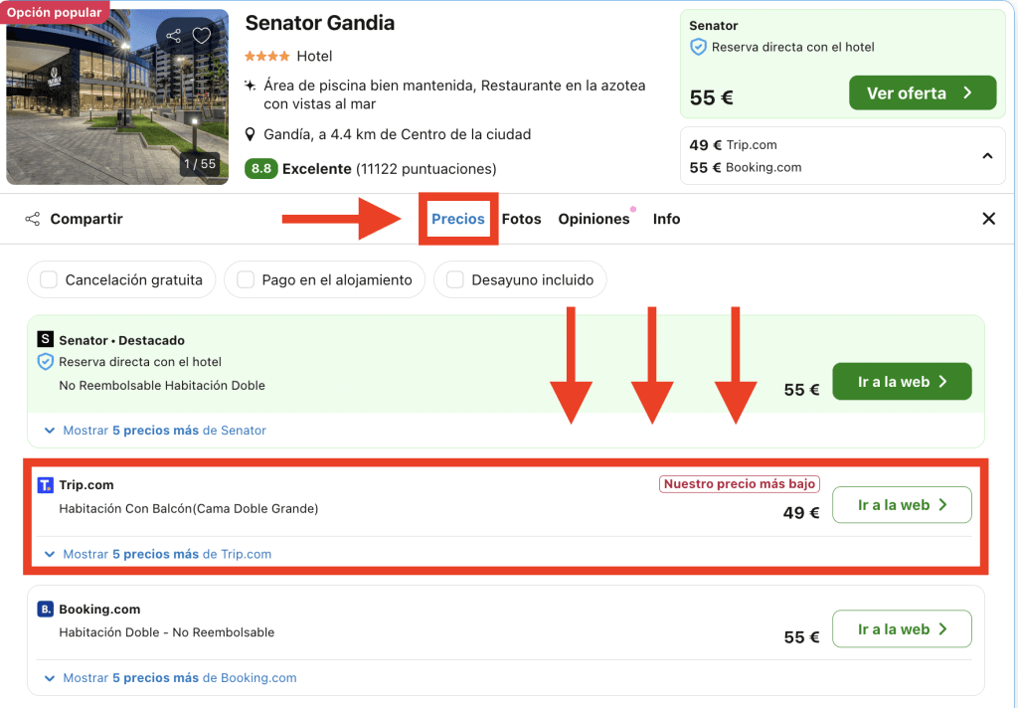Close the hotel details panel
The height and width of the screenshot is (708, 1018).
point(988,219)
